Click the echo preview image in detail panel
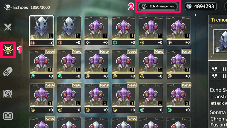Viewport: 227px width, 128px height. point(220,41)
